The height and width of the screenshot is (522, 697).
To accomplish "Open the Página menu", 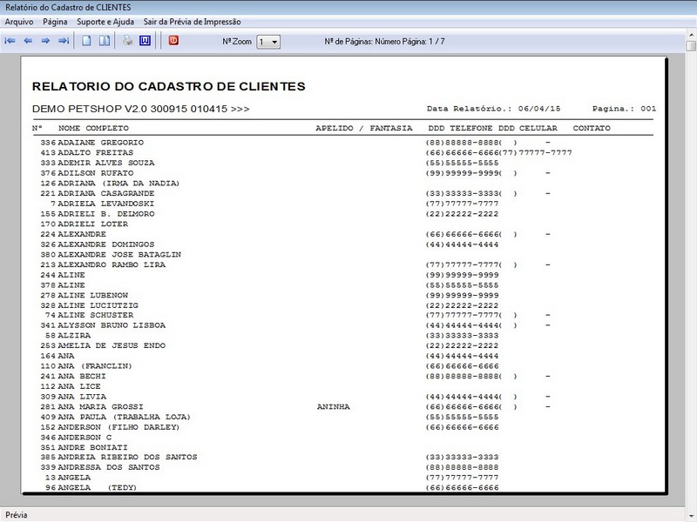I will 55,22.
